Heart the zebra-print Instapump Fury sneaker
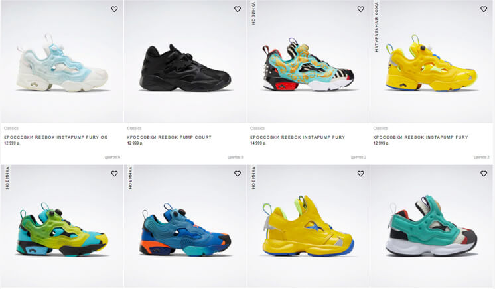Image resolution: width=495 pixels, height=289 pixels. click(360, 9)
